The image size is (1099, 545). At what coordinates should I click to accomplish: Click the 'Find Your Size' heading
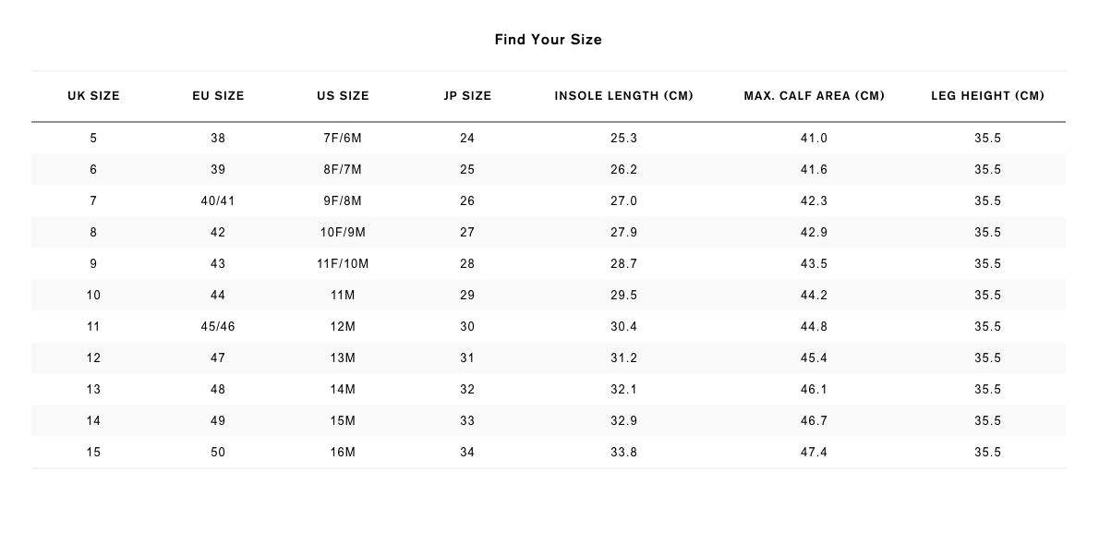pyautogui.click(x=548, y=40)
